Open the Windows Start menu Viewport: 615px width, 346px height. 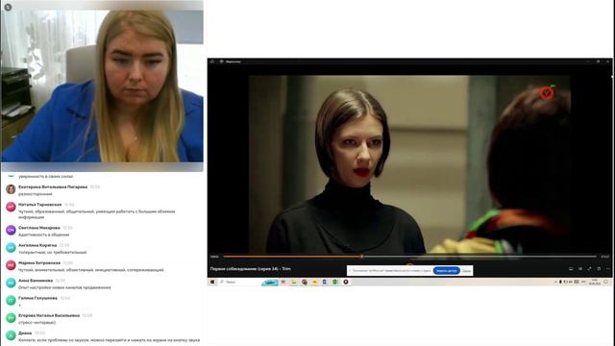(212, 282)
